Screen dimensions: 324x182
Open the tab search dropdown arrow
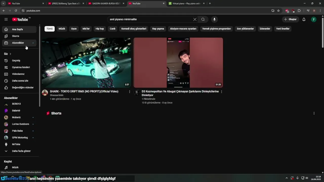pyautogui.click(x=3, y=4)
